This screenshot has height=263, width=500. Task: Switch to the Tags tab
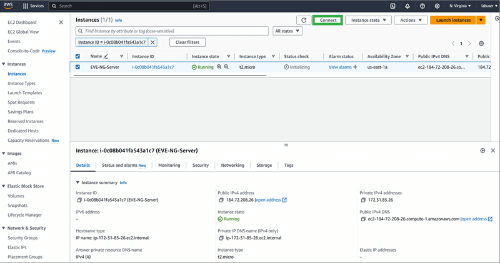(289, 165)
